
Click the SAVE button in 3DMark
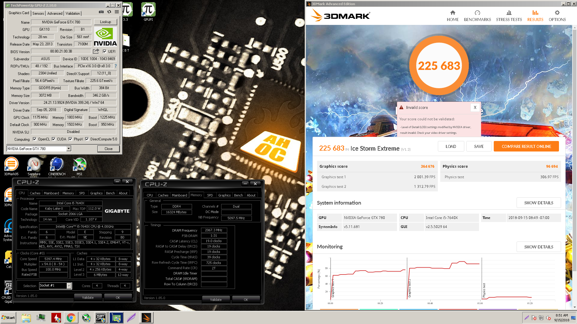(479, 146)
